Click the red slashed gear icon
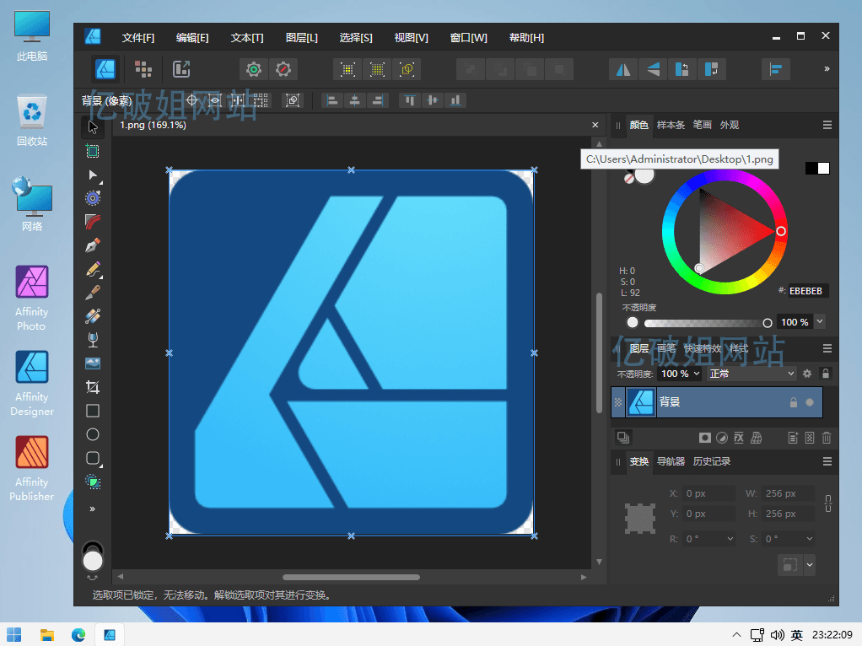Image resolution: width=862 pixels, height=646 pixels. point(283,69)
